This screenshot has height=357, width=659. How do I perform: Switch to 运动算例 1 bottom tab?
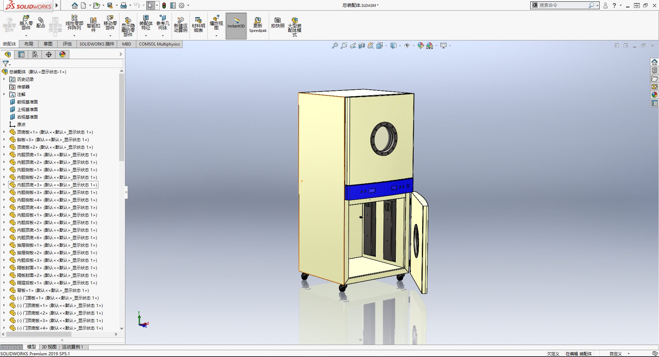pyautogui.click(x=72, y=347)
